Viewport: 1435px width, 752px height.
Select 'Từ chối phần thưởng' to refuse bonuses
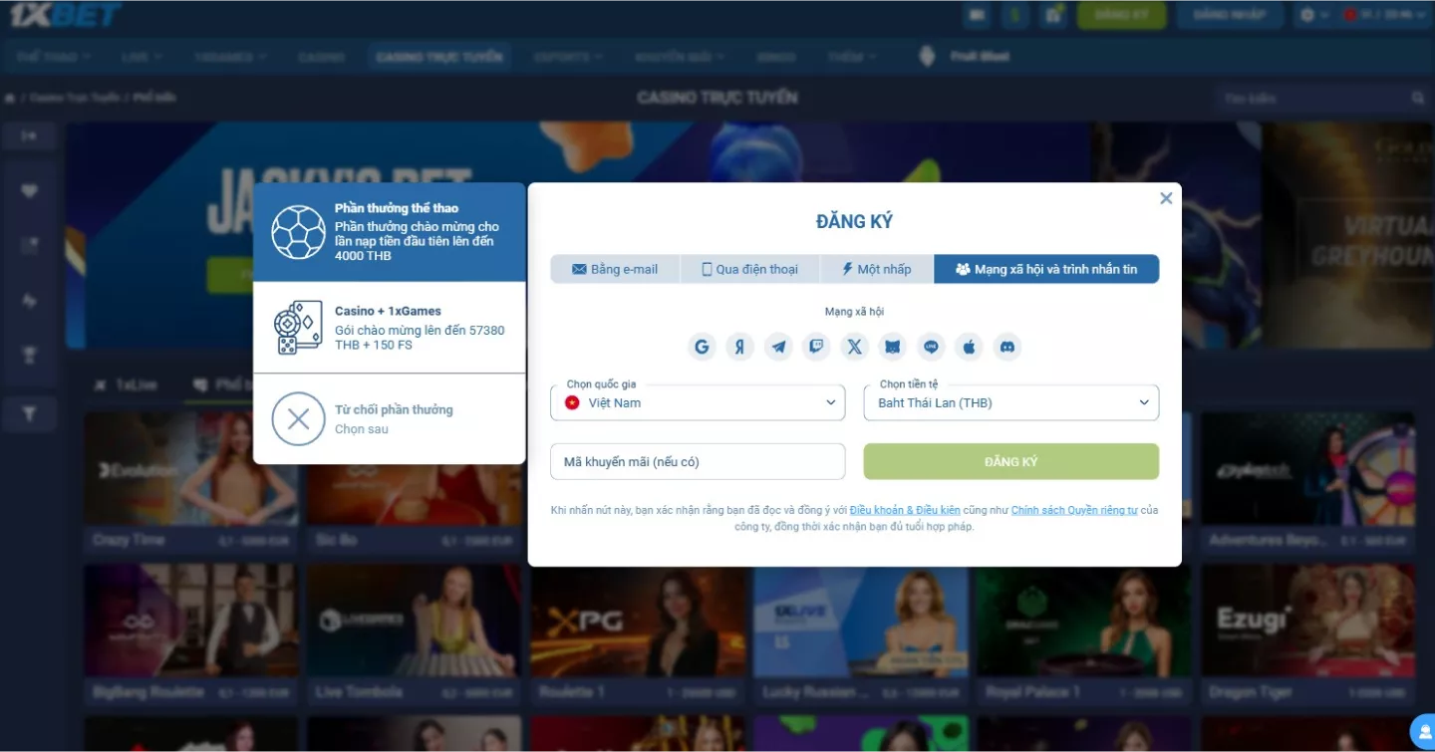pos(390,417)
